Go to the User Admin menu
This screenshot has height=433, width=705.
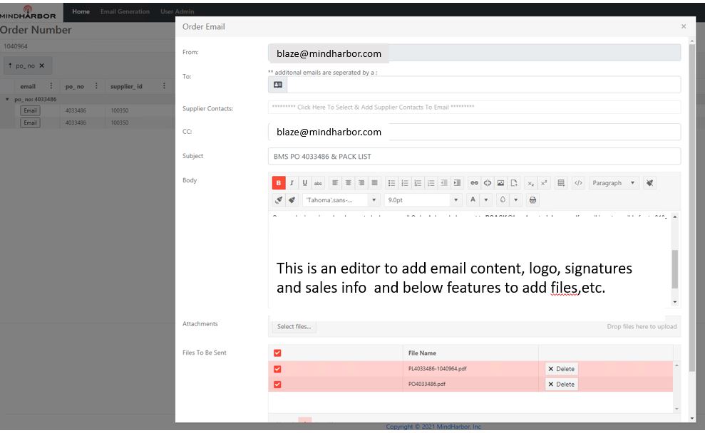pyautogui.click(x=177, y=11)
